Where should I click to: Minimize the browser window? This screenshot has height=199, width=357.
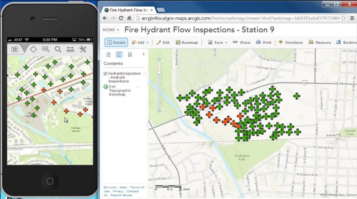pyautogui.click(x=327, y=4)
